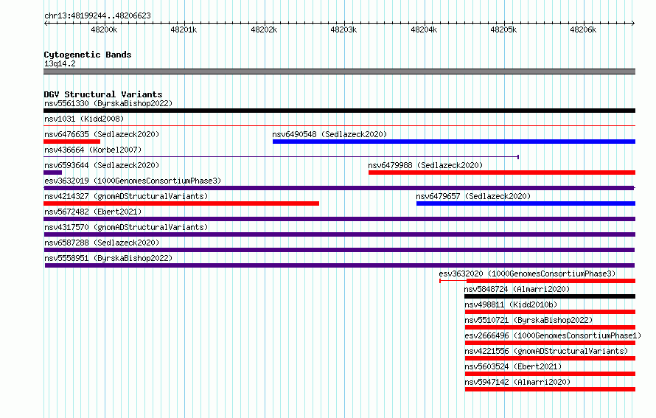Click the purple nsv6587288 variant bar

tap(339, 250)
